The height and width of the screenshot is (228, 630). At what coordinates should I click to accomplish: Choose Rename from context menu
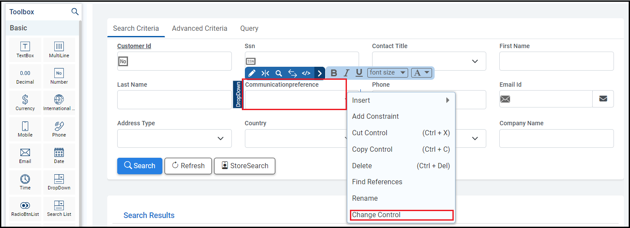[x=401, y=198]
